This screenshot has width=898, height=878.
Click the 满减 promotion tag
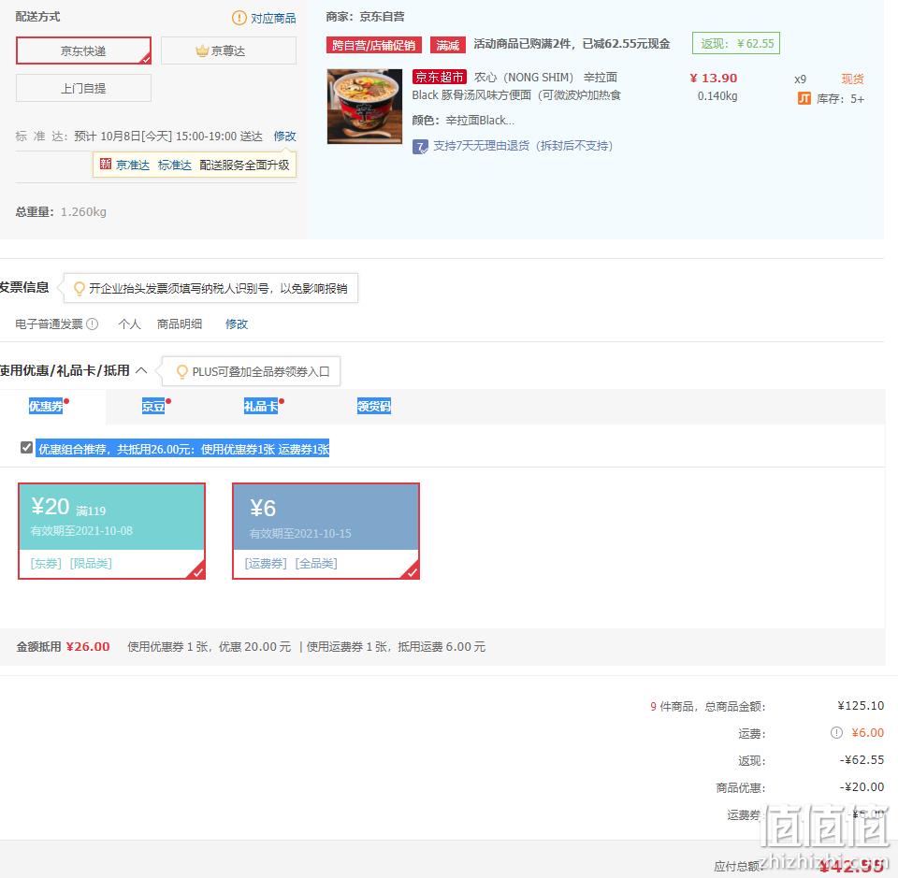(448, 45)
